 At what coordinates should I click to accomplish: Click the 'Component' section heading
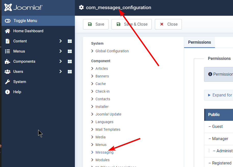(x=101, y=61)
